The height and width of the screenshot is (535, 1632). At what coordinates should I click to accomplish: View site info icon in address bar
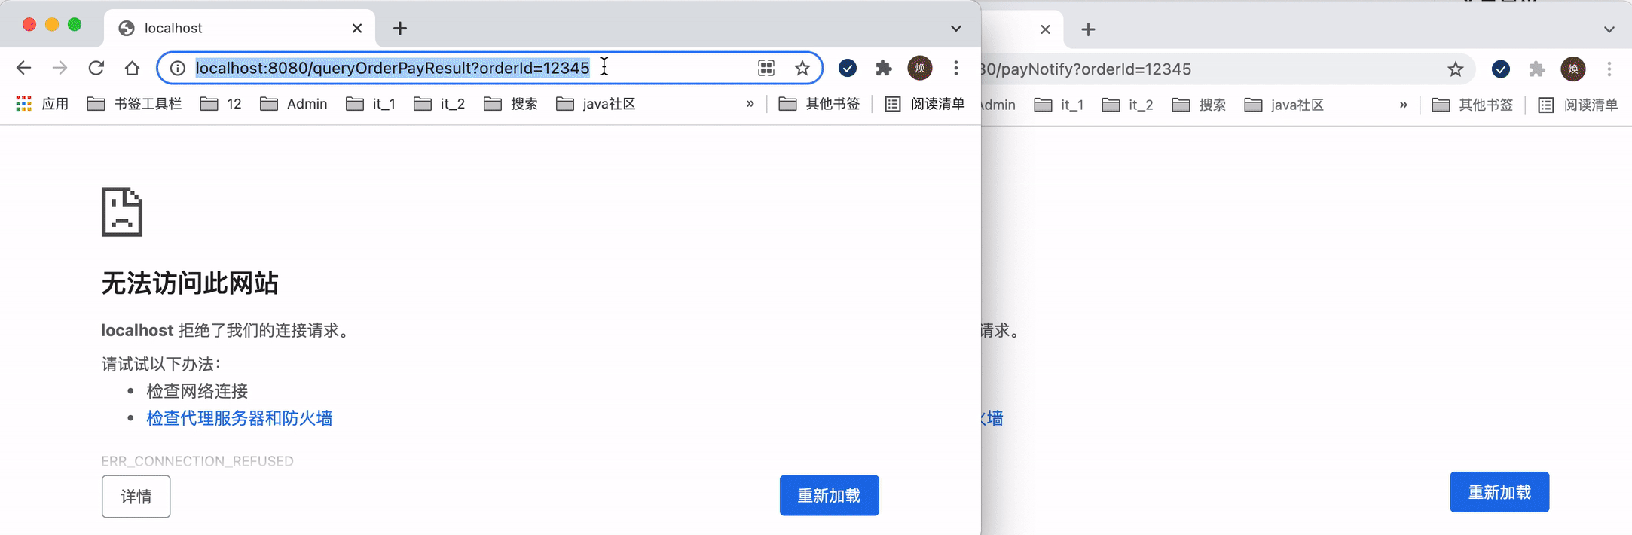coord(178,68)
